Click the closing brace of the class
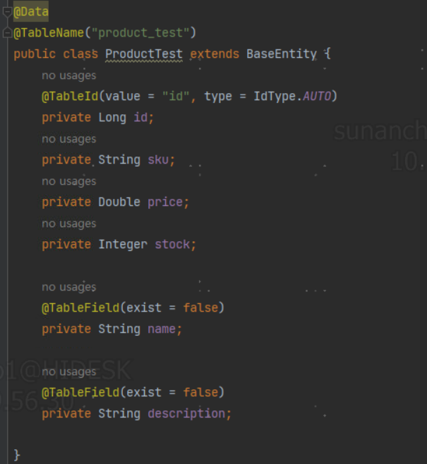This screenshot has width=427, height=464. coord(17,455)
